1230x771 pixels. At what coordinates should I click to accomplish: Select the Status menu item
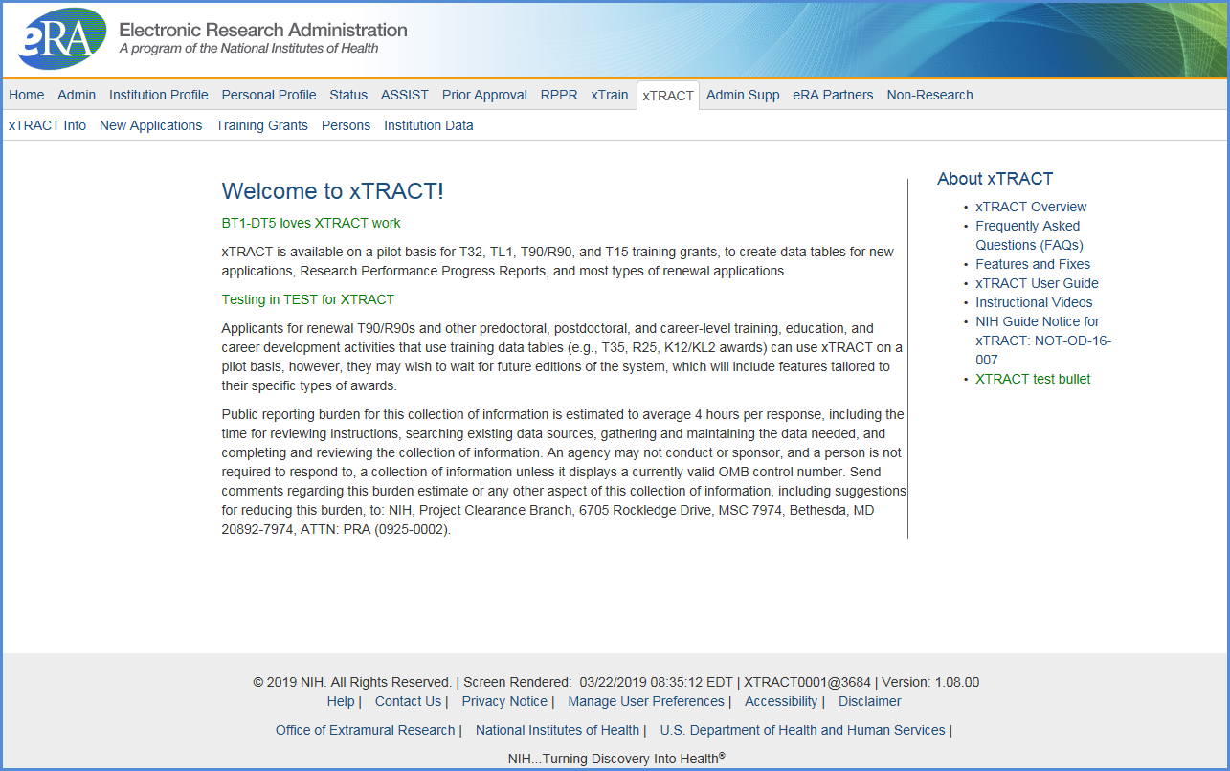click(348, 95)
